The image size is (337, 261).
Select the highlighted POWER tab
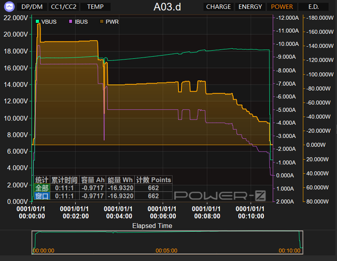coord(282,7)
